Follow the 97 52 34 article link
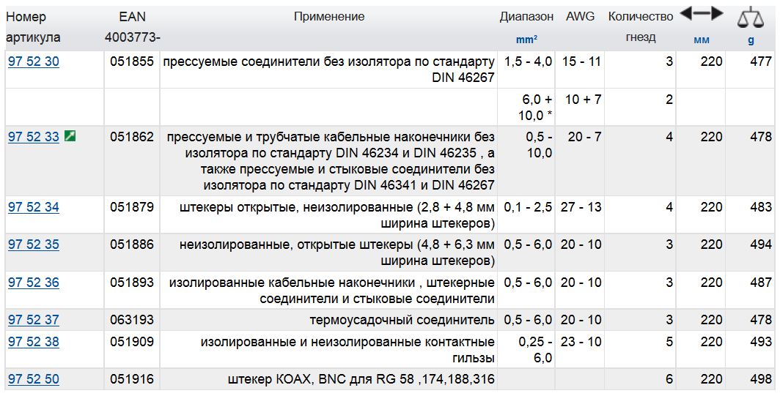 point(34,207)
